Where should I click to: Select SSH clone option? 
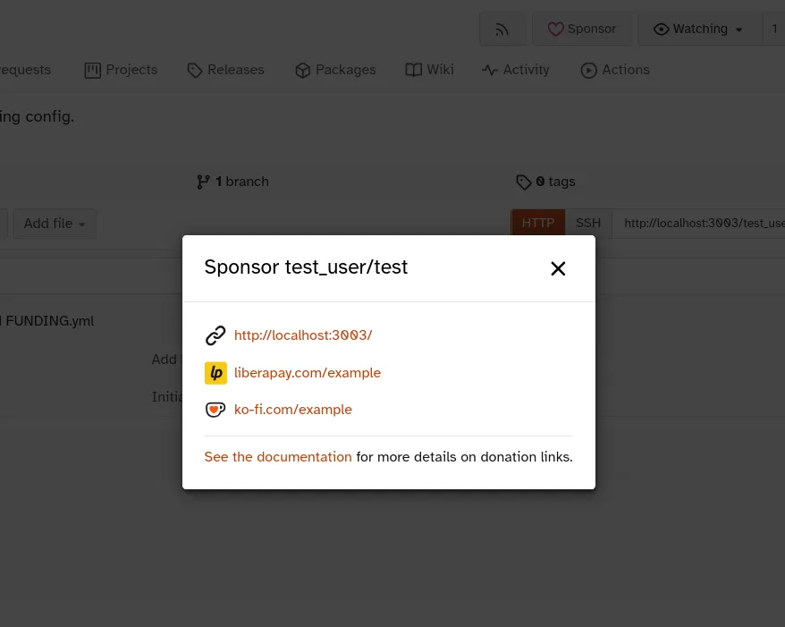tap(588, 223)
